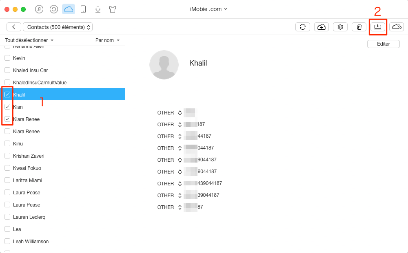Send selected contacts to computer
This screenshot has width=408, height=253.
coord(378,27)
